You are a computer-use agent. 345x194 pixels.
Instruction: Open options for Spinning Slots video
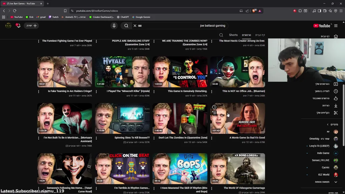click(x=96, y=138)
